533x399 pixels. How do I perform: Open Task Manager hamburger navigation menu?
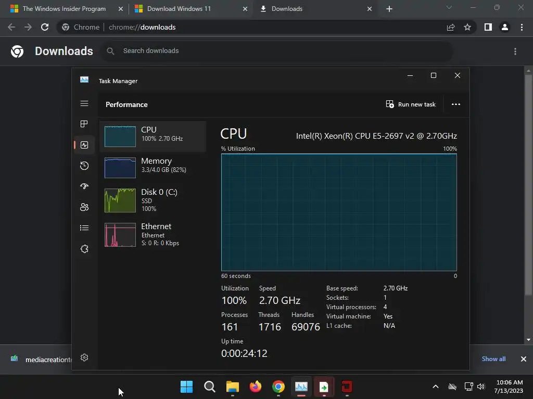(x=84, y=103)
